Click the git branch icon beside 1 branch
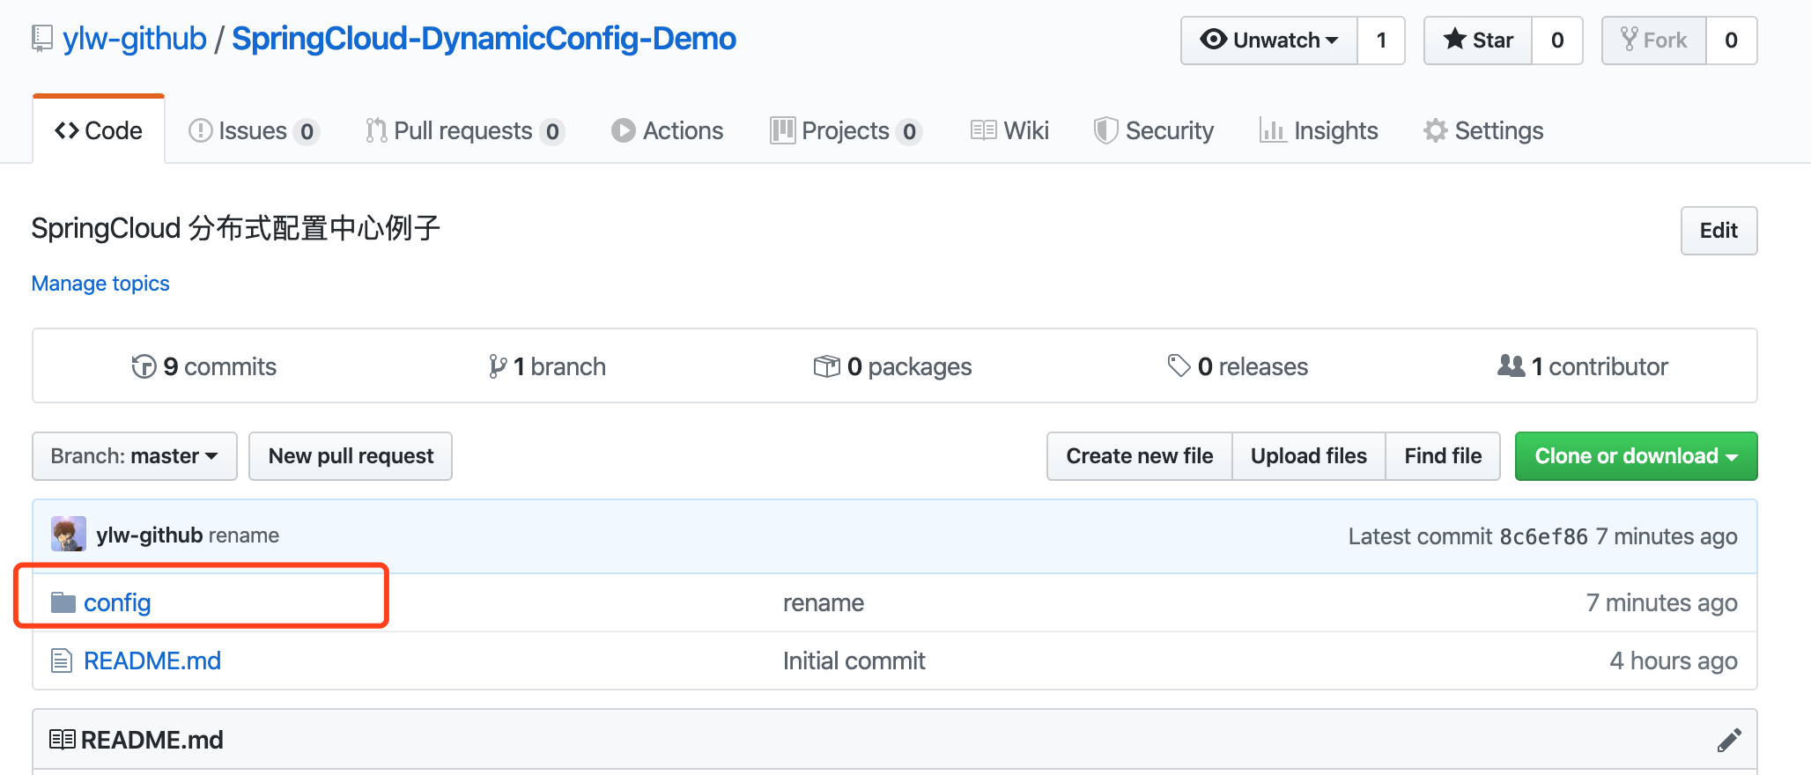 498,366
